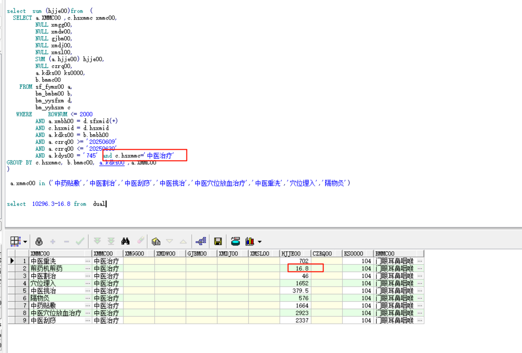The height and width of the screenshot is (353, 522).
Task: Click the export query results database icon
Action: point(235,241)
